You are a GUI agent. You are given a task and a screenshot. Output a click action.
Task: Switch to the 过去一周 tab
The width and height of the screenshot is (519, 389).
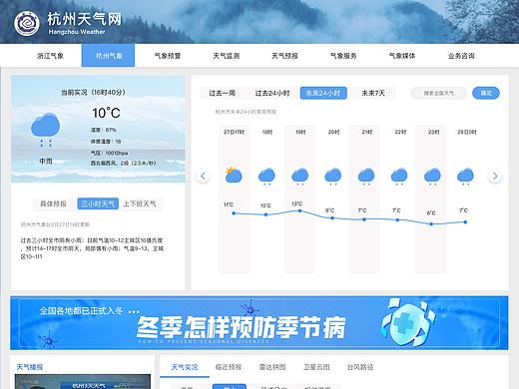coord(222,93)
